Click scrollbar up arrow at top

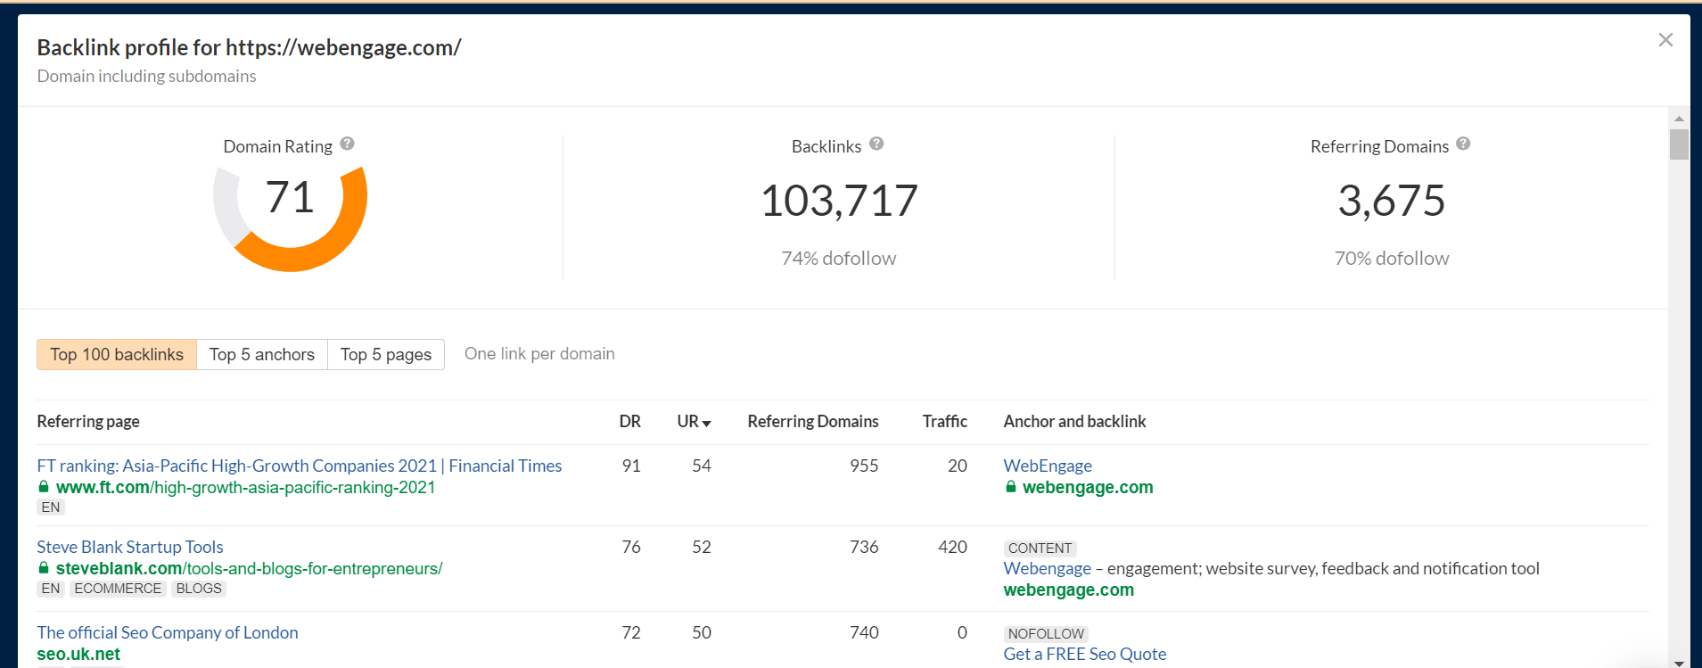point(1679,119)
